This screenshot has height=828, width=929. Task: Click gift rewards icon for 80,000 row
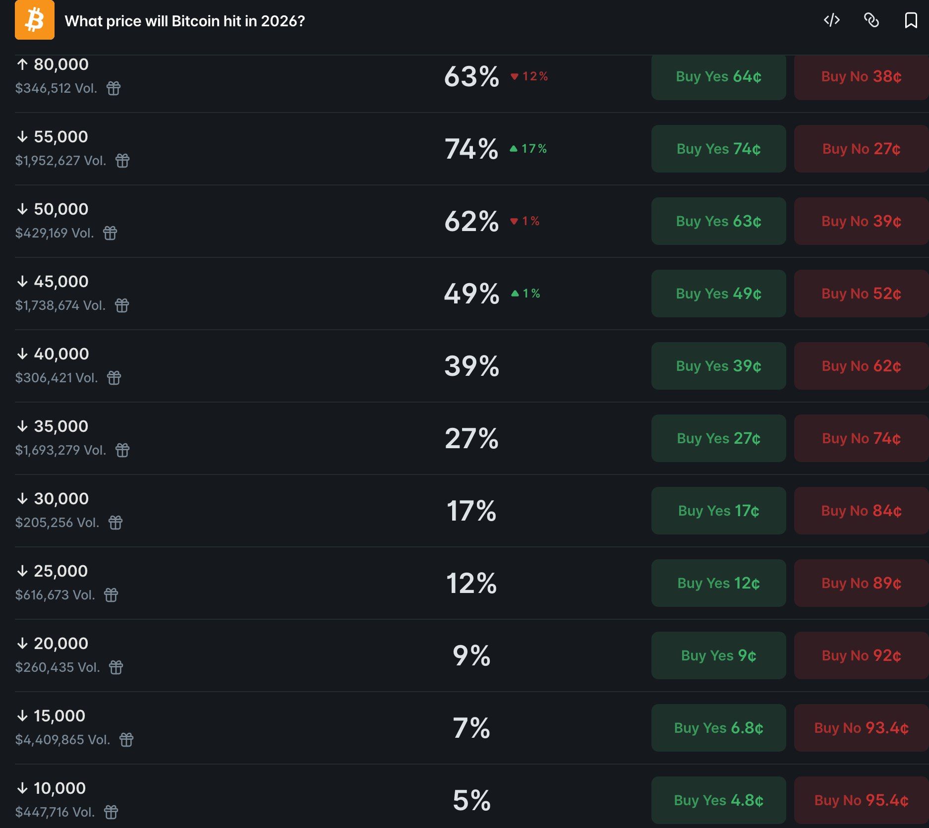pyautogui.click(x=114, y=88)
